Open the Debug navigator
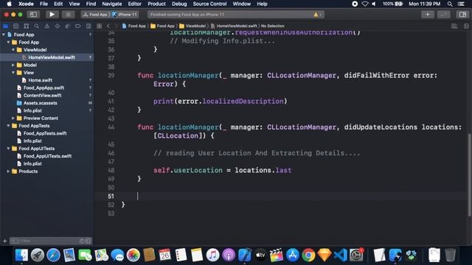This screenshot has width=472, height=265. point(67,26)
